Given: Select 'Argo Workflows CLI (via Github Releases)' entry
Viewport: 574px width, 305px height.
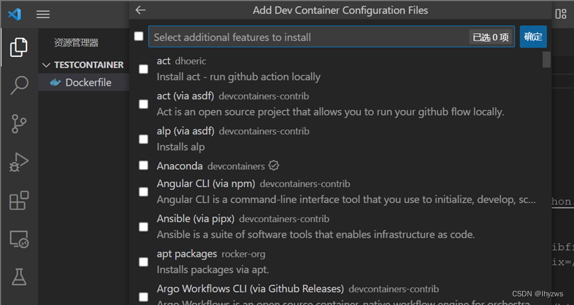Looking at the screenshot, I should [340, 293].
